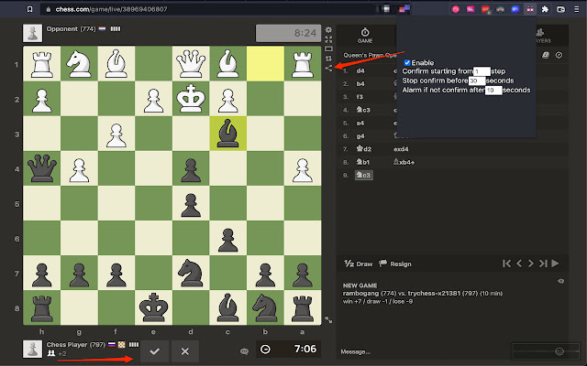The width and height of the screenshot is (587, 366).
Task: Cancel the move with X button
Action: 185,351
